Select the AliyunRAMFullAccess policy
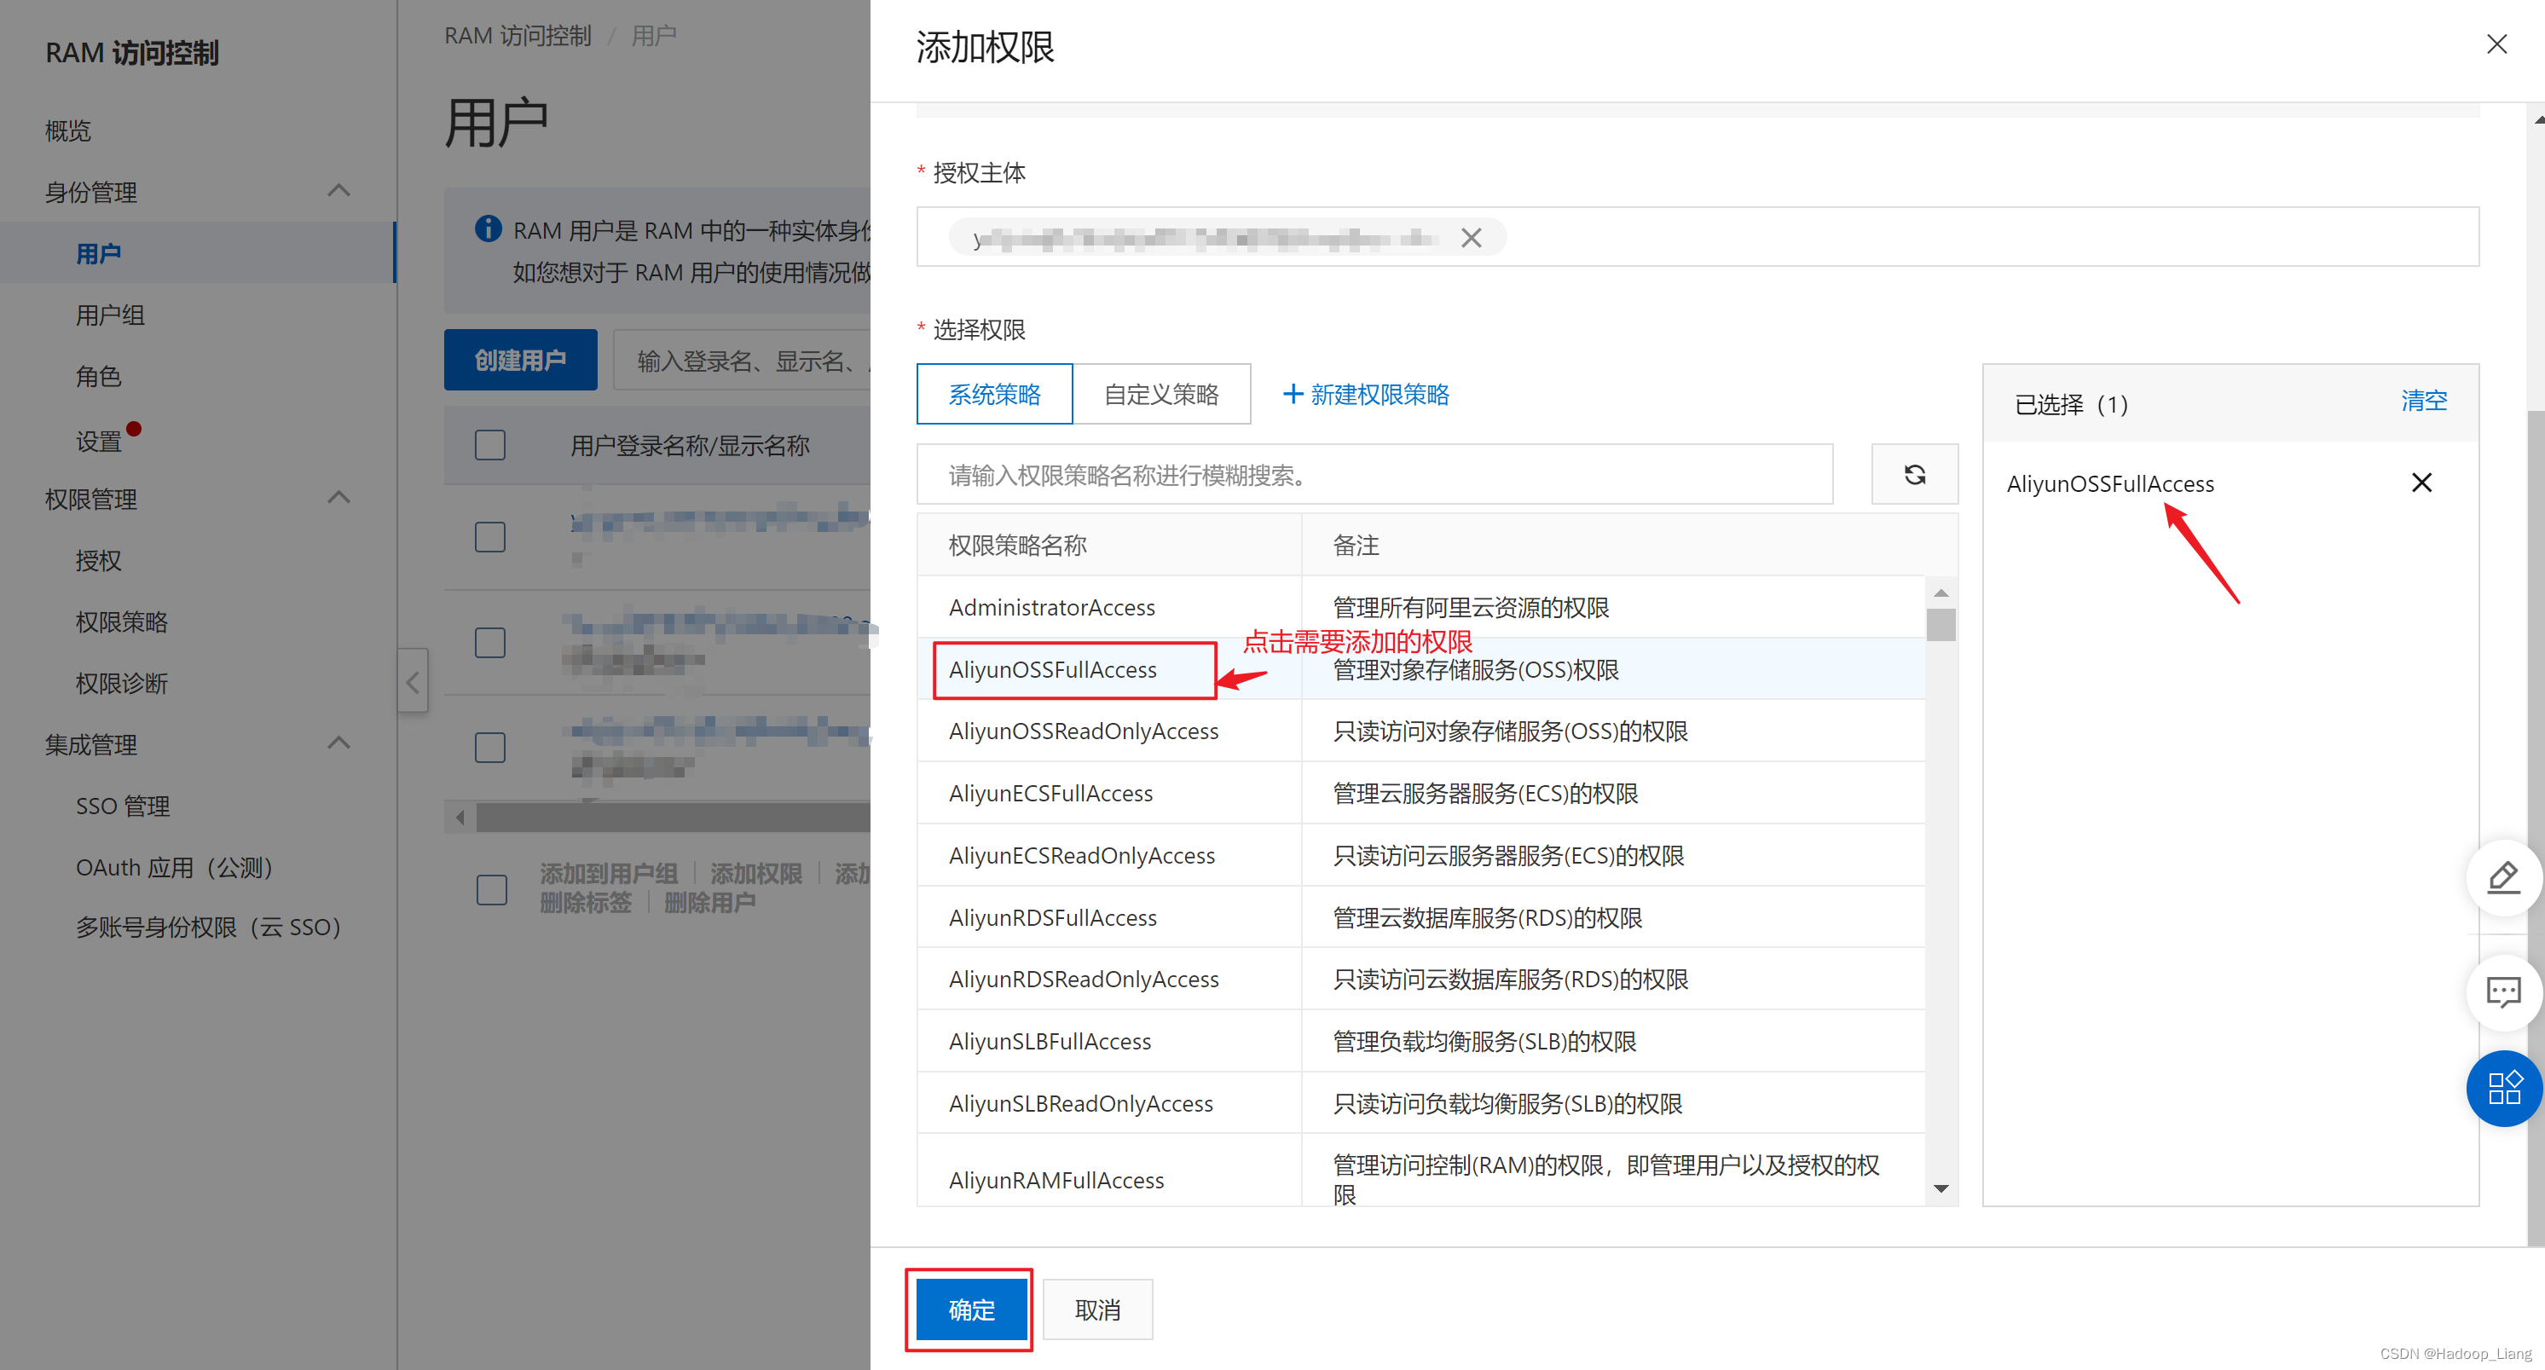The height and width of the screenshot is (1370, 2545). point(1421,1171)
